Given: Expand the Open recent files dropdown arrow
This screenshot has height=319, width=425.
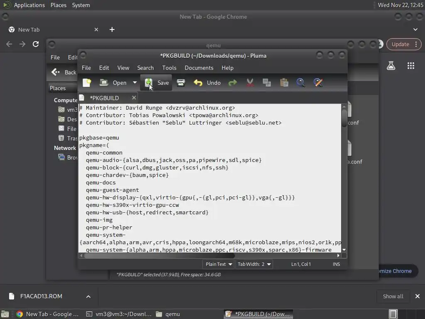Looking at the screenshot, I should (x=135, y=83).
